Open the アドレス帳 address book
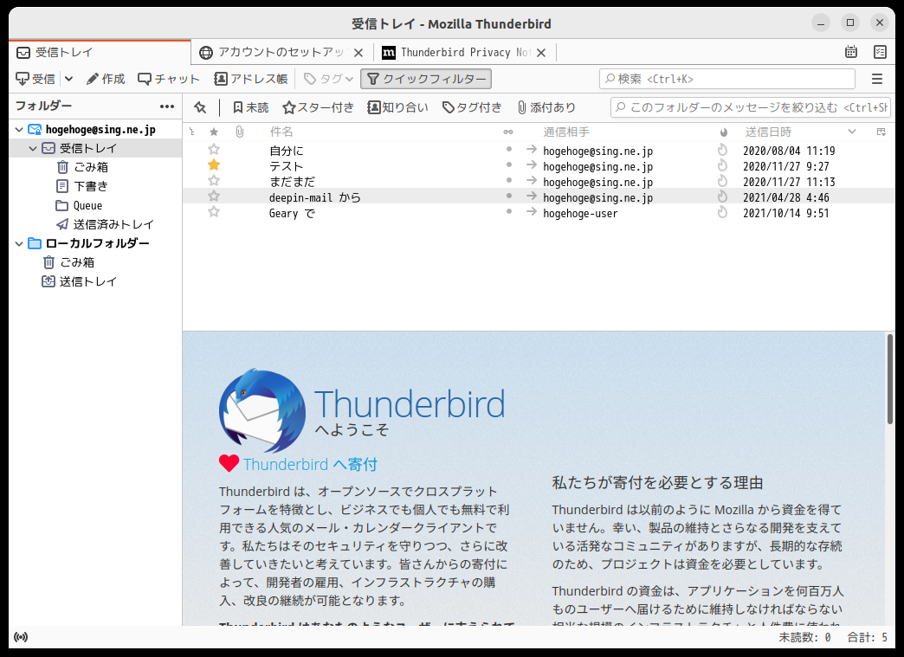This screenshot has width=904, height=657. tap(251, 79)
